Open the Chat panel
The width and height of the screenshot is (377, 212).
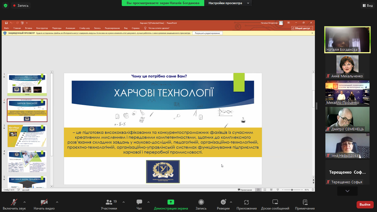[139, 202]
